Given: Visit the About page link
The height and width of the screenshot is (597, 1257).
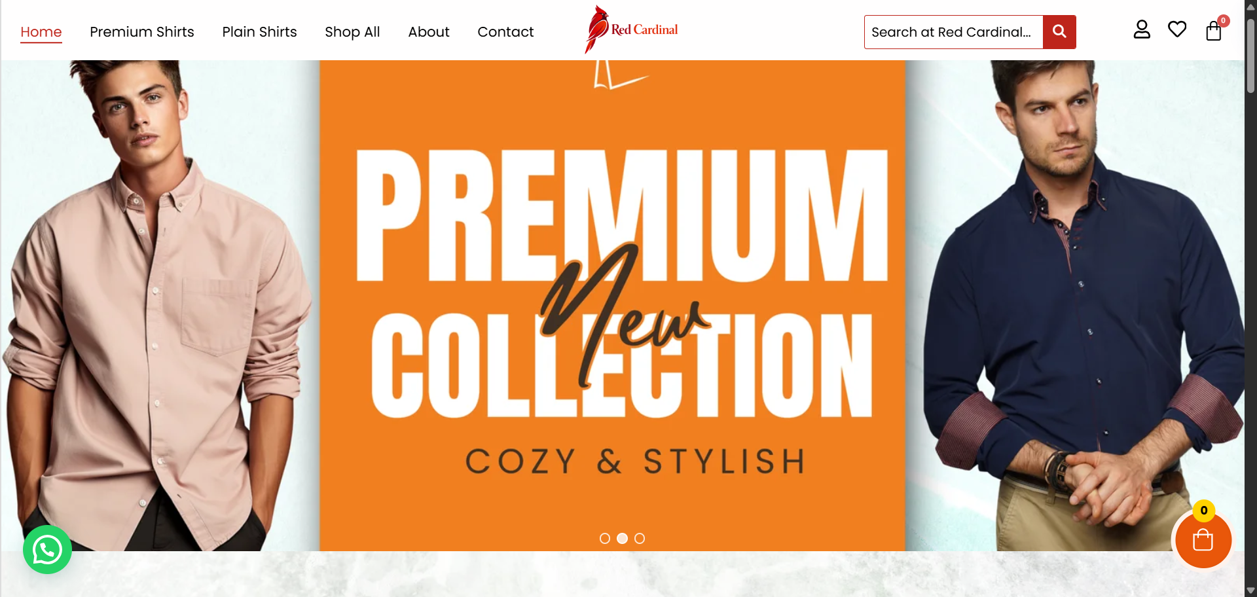Looking at the screenshot, I should (x=429, y=32).
